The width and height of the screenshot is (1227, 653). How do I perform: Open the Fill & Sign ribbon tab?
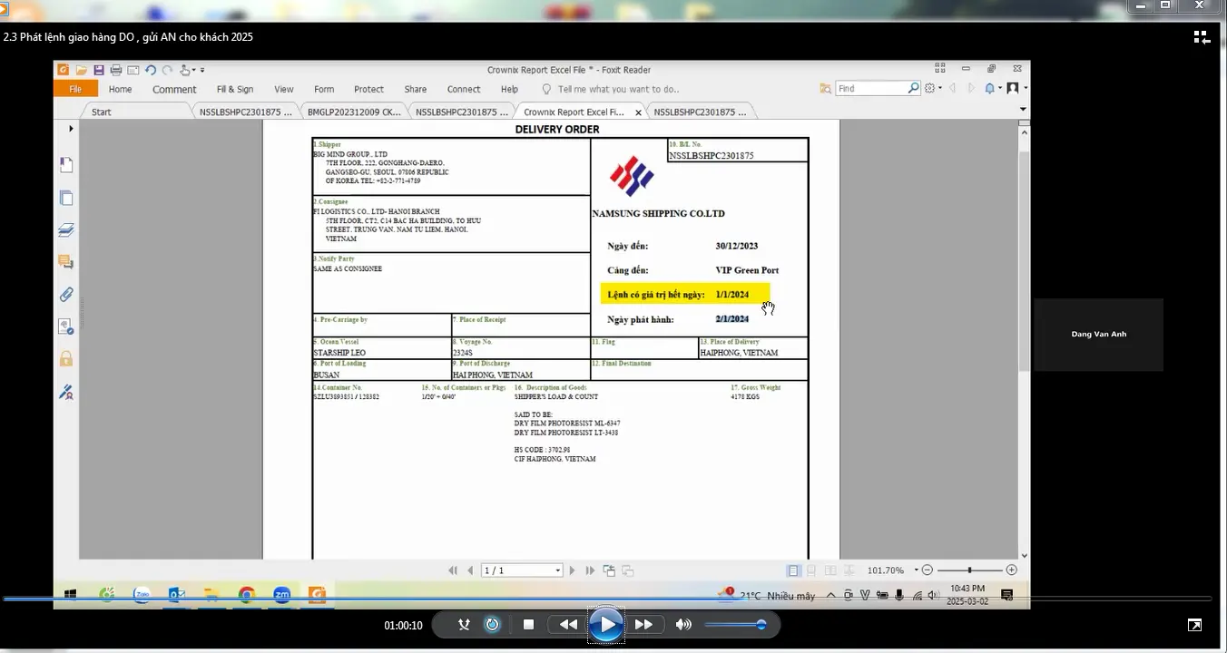pyautogui.click(x=235, y=89)
